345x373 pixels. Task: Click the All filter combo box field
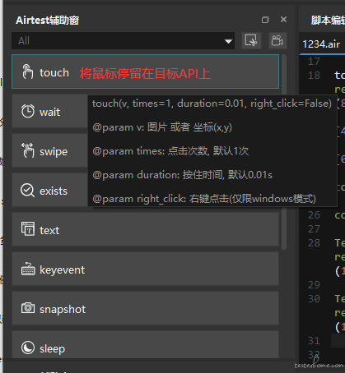(x=123, y=41)
